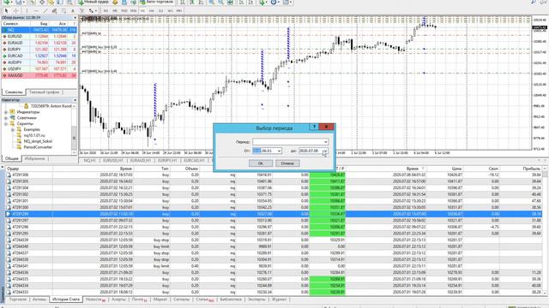The width and height of the screenshot is (549, 308).
Task: Select the horizontal line drawing tool
Action: 36,11
